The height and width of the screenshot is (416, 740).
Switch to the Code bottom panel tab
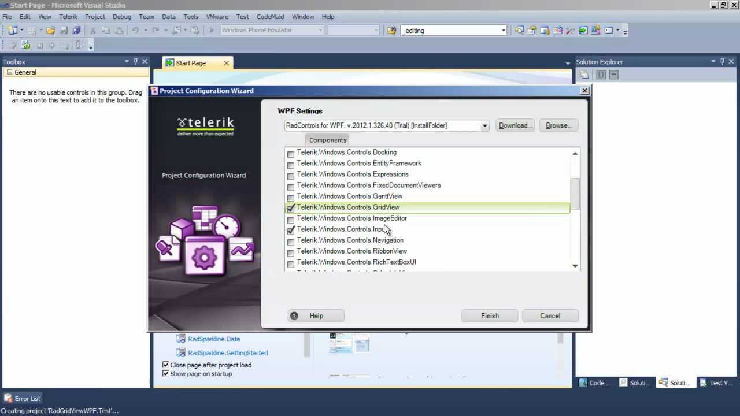[594, 382]
